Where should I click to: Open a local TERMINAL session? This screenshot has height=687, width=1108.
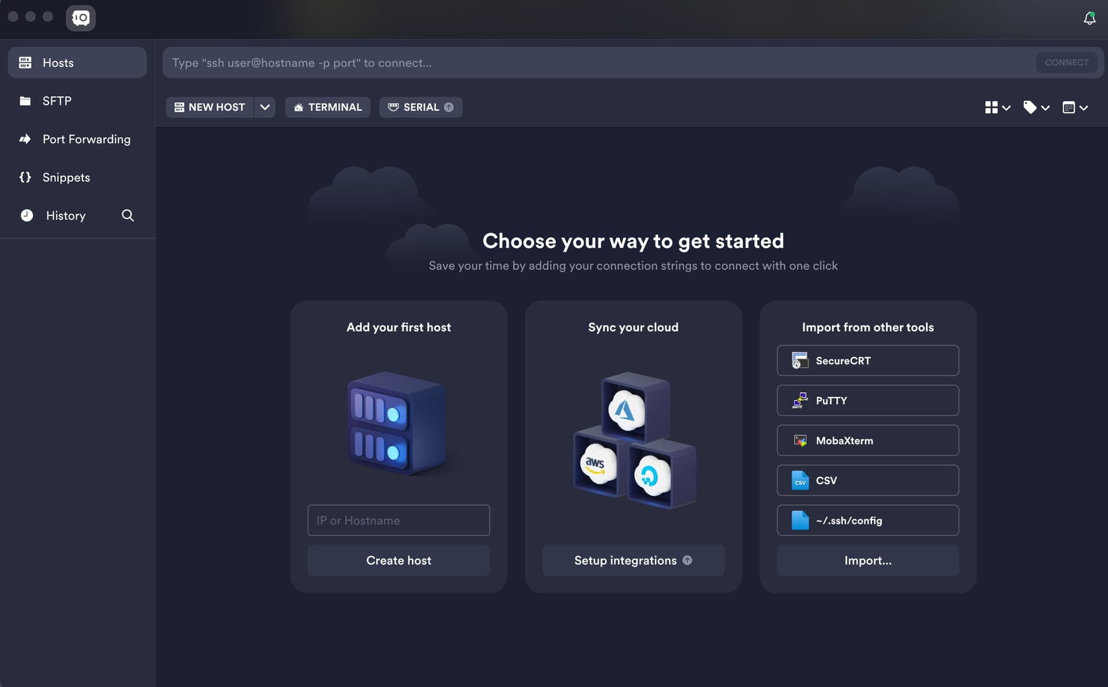tap(328, 107)
